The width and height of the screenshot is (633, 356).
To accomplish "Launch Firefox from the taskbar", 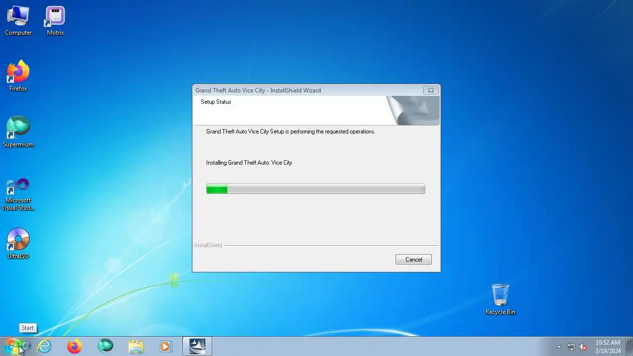I will pos(75,346).
